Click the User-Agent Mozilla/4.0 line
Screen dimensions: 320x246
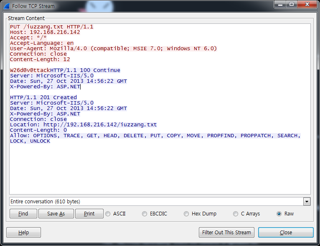click(x=113, y=49)
